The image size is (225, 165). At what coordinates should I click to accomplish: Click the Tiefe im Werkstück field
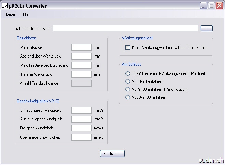pyautogui.click(x=81, y=74)
